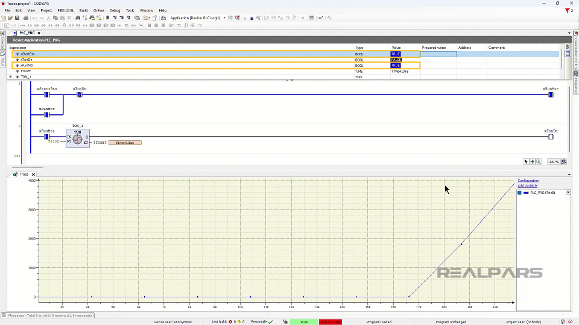Screen dimensions: 579x325
Task: Click the Build hammer icon near the play button
Action: (x=258, y=17)
